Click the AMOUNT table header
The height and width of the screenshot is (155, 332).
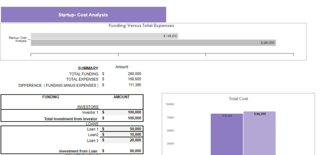121,97
